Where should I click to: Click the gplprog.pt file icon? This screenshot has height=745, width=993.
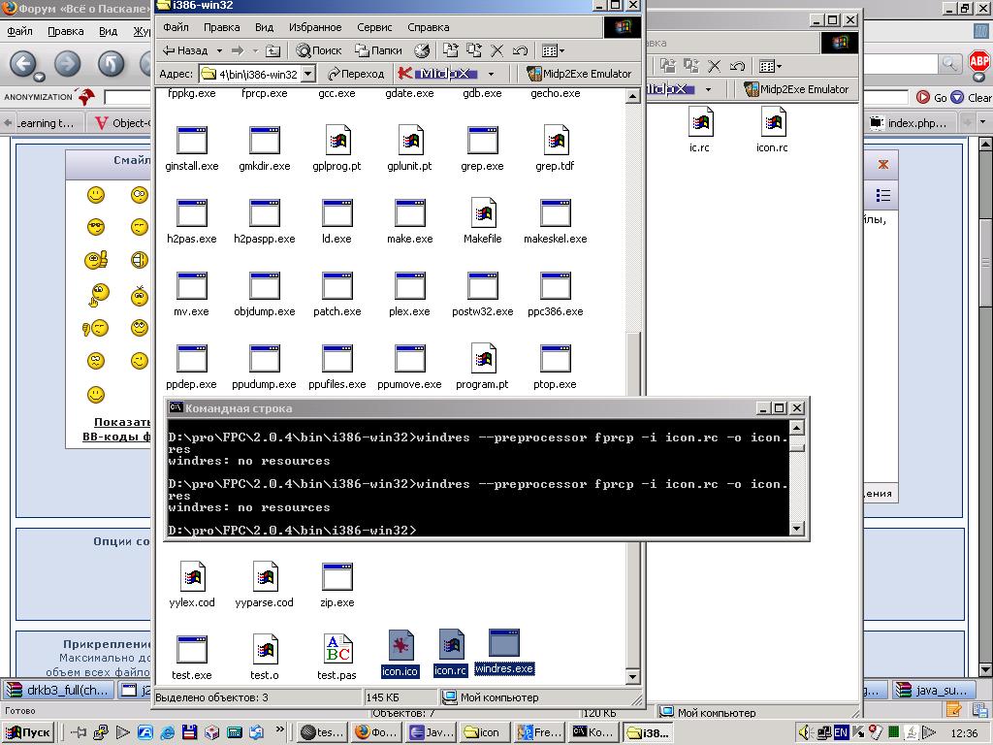click(336, 142)
